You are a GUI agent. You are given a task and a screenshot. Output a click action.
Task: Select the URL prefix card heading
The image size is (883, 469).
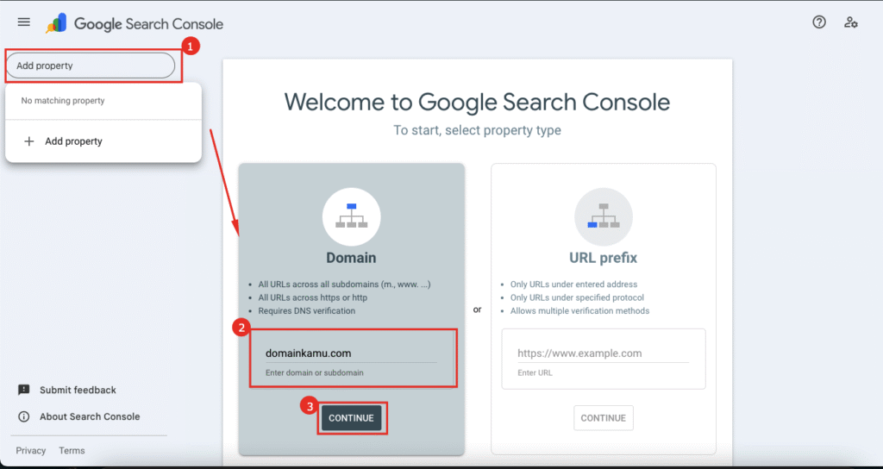(603, 258)
